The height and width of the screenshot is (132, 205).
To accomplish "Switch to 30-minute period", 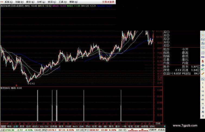I will (x=203, y=95).
